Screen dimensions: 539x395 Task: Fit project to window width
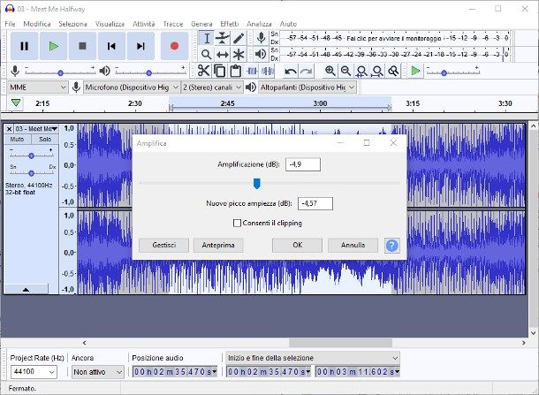(377, 72)
